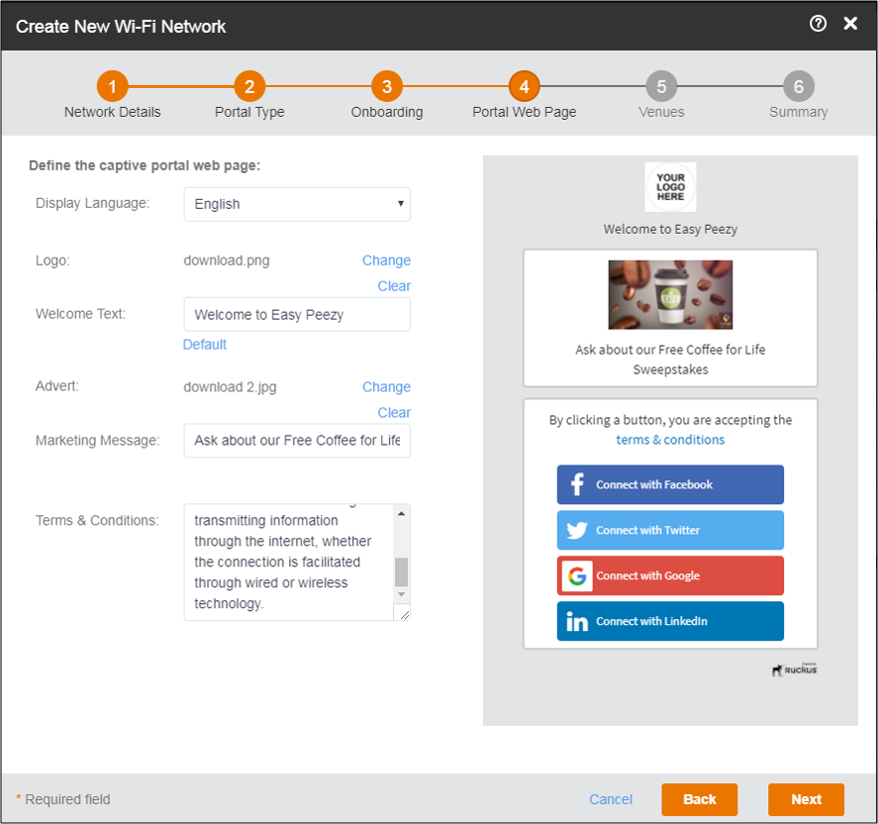Go to step 1 Network Details
This screenshot has height=824, width=878.
[x=113, y=87]
